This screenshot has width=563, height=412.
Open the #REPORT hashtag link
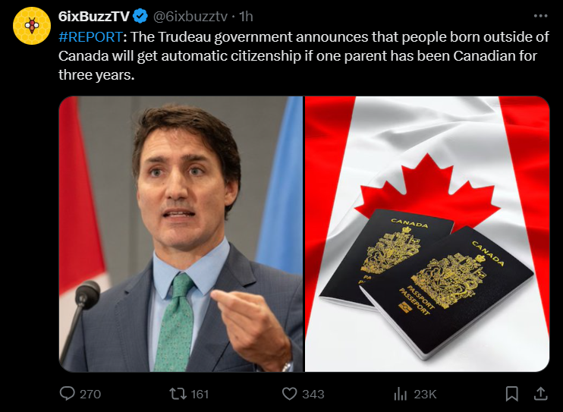pos(89,37)
